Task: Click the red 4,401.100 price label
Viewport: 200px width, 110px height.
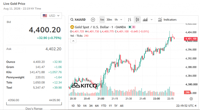Action: tap(191, 39)
